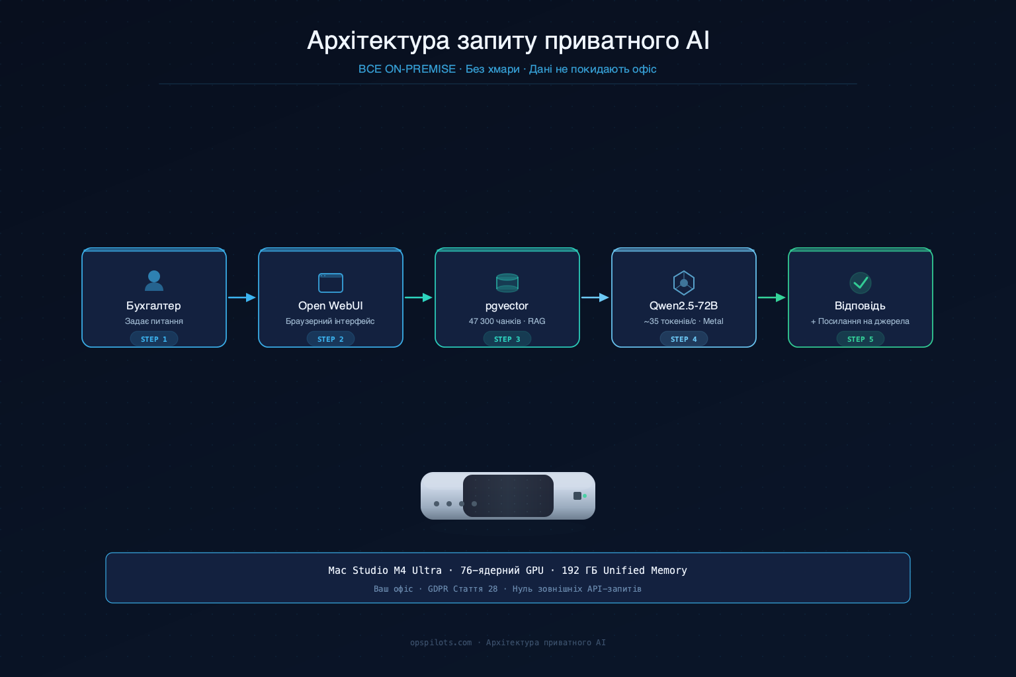Click the Mac Studio device illustration
Image resolution: width=1016 pixels, height=677 pixels.
tap(508, 496)
